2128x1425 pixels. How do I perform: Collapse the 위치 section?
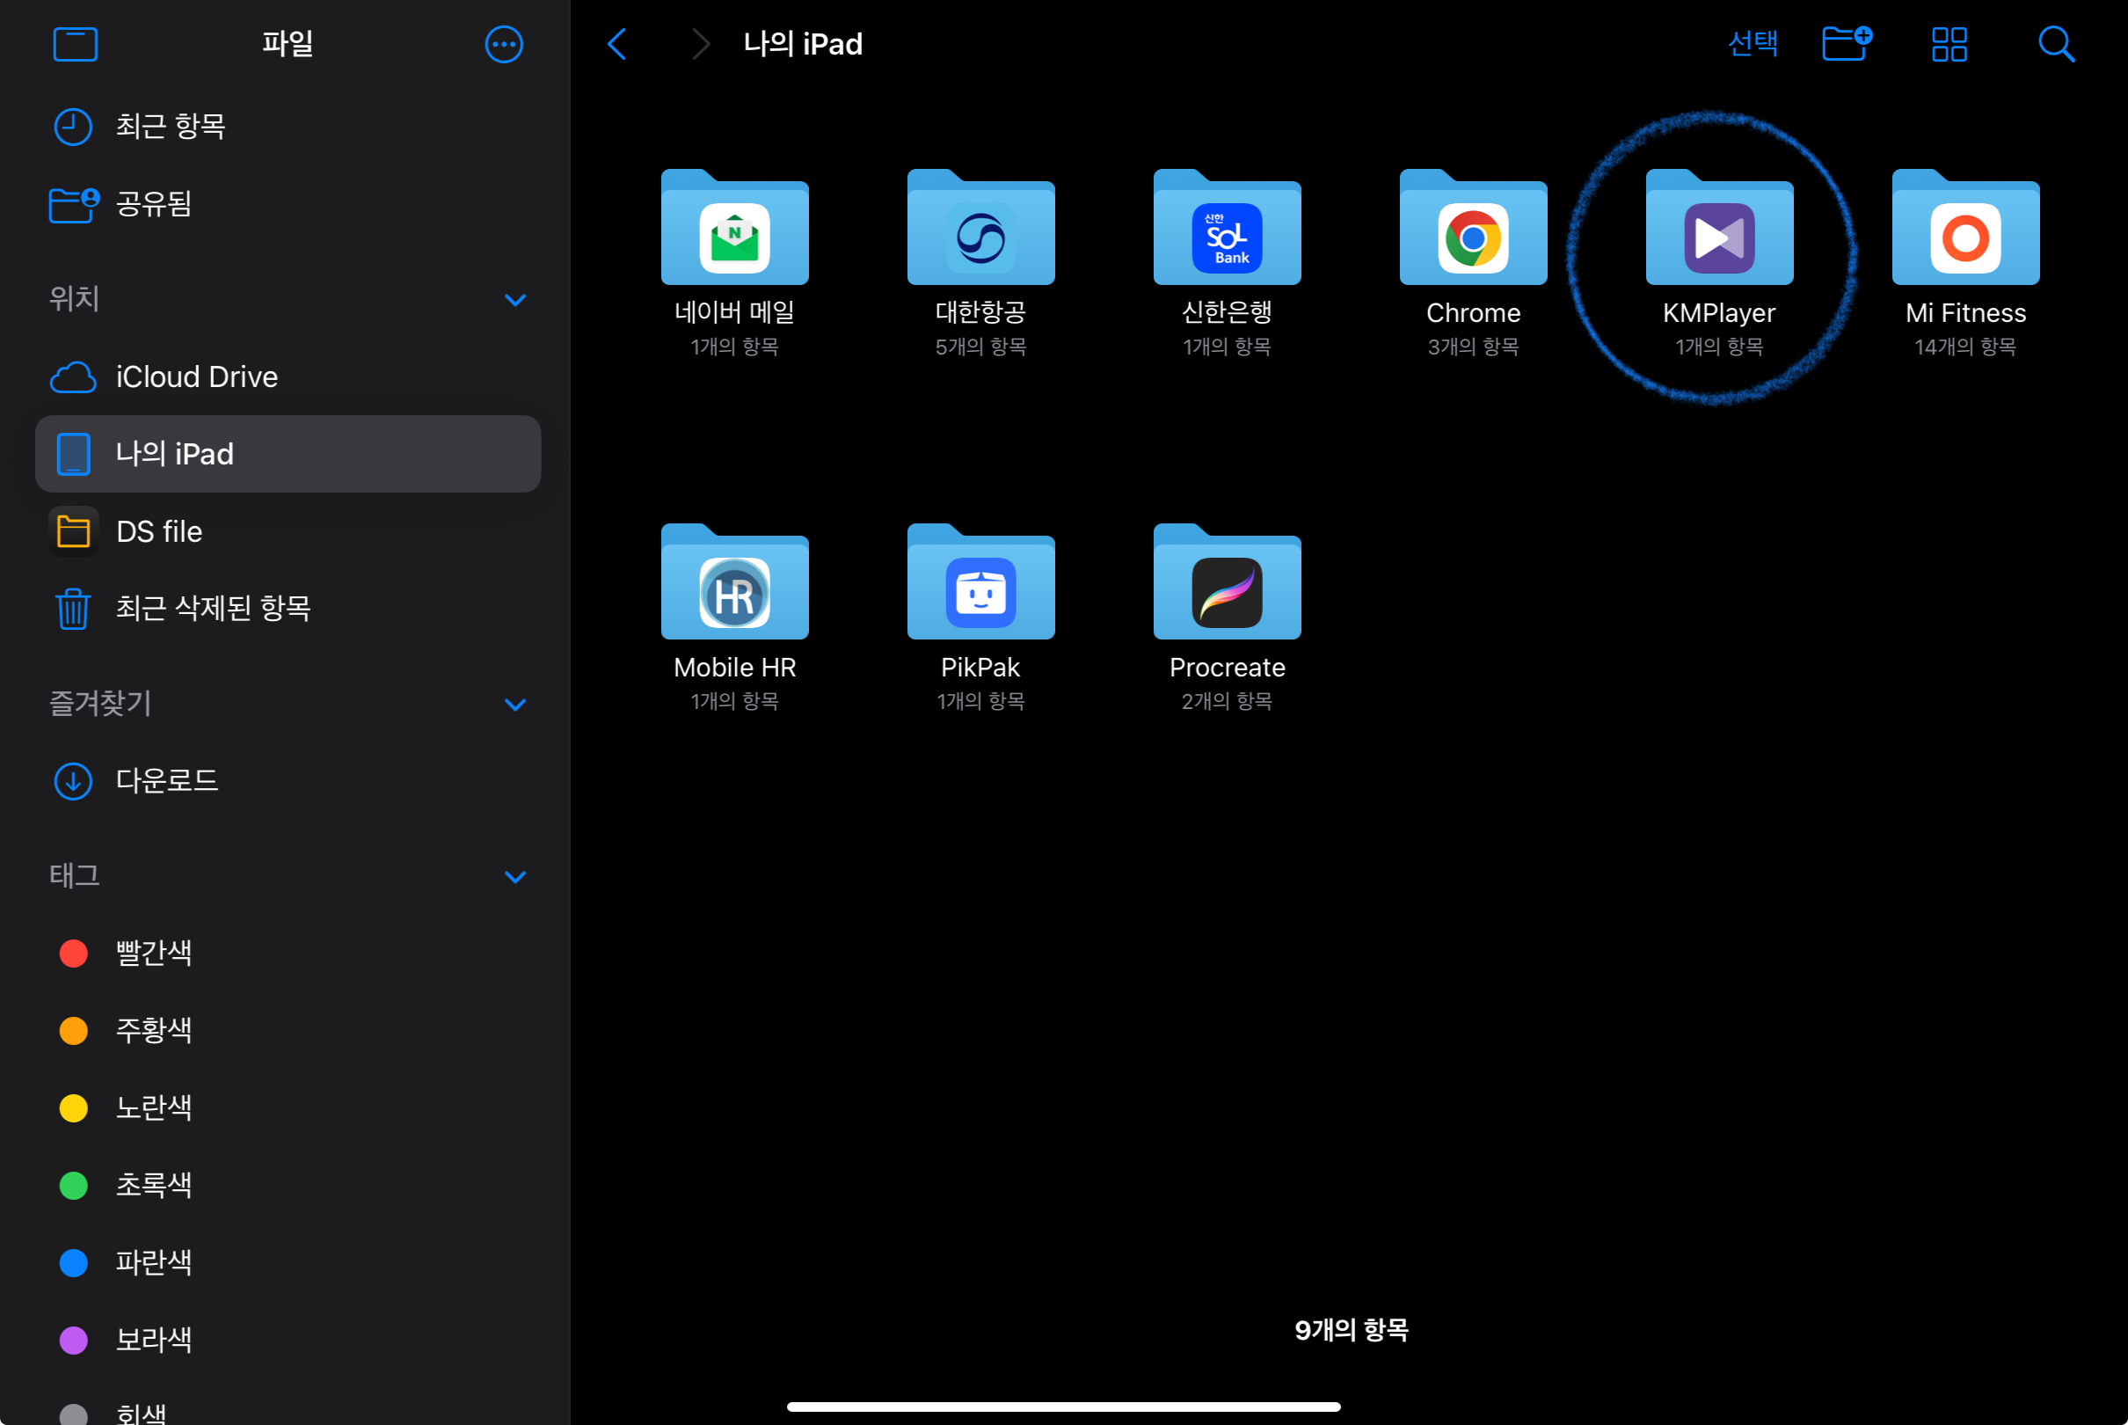515,300
